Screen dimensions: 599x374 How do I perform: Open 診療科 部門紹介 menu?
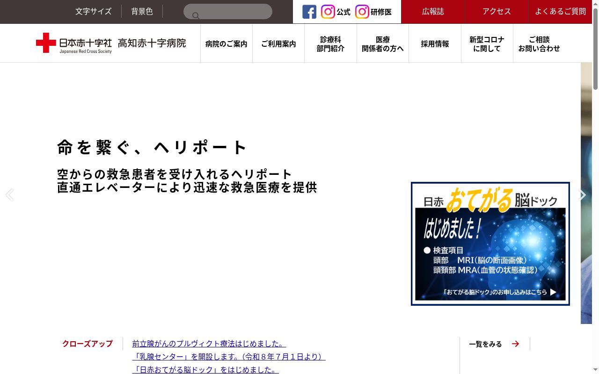point(330,43)
